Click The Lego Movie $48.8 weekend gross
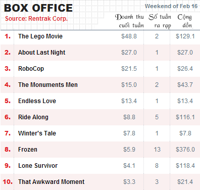 [x=129, y=36]
